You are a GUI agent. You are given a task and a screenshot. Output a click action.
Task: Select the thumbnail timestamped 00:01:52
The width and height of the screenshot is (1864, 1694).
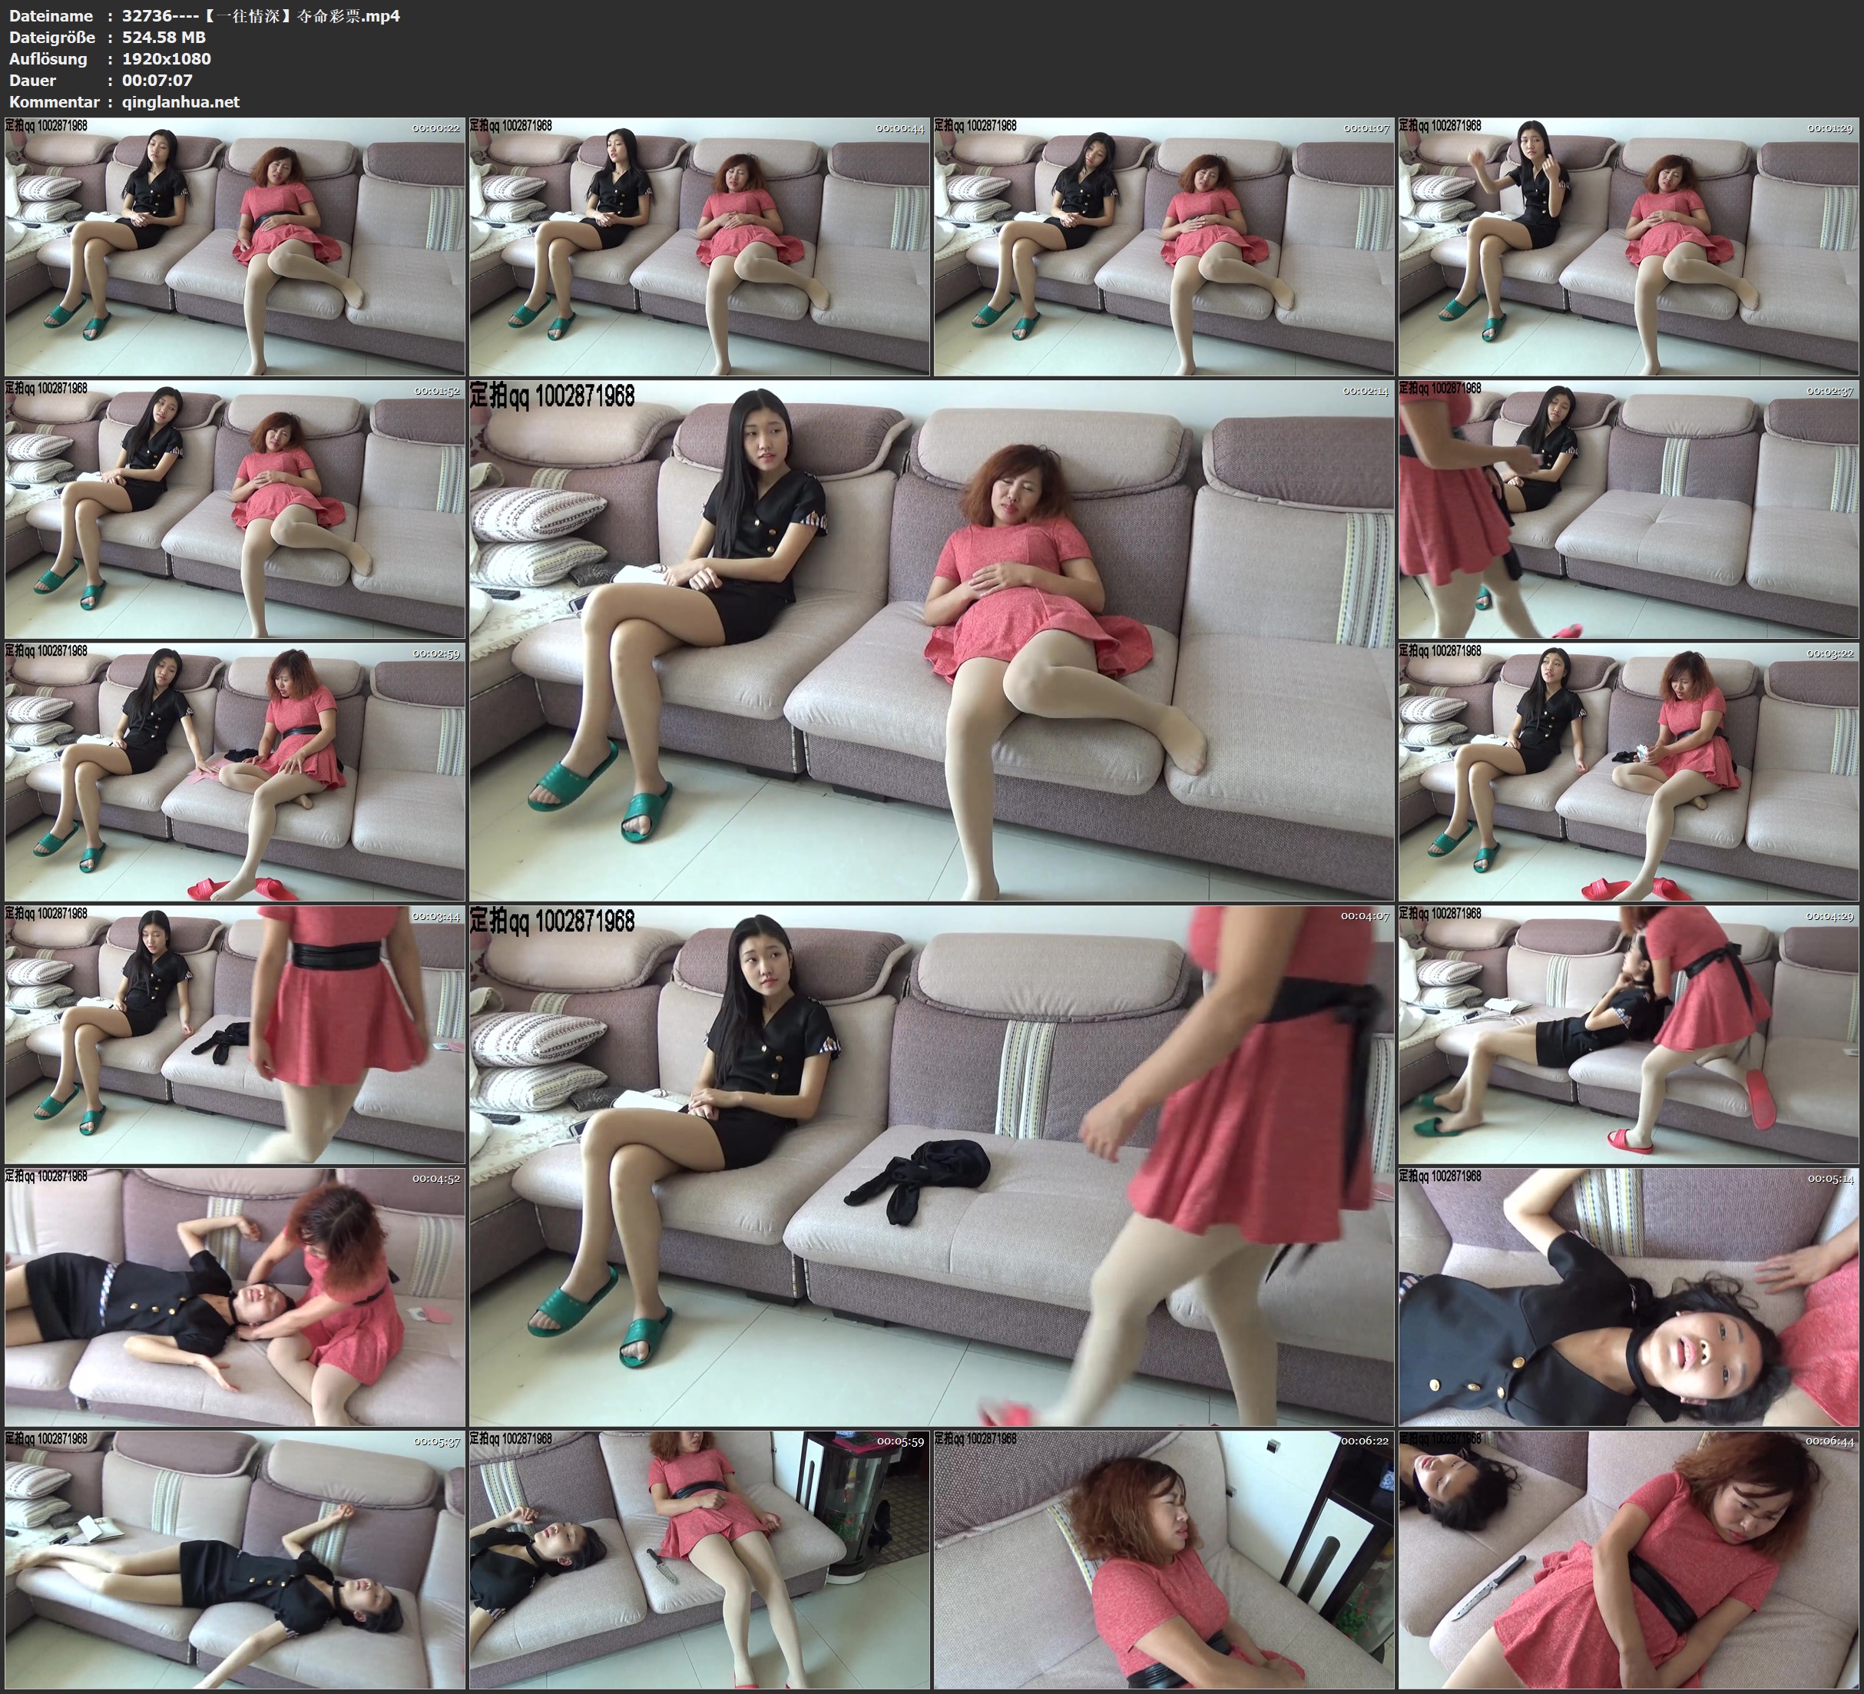point(235,508)
